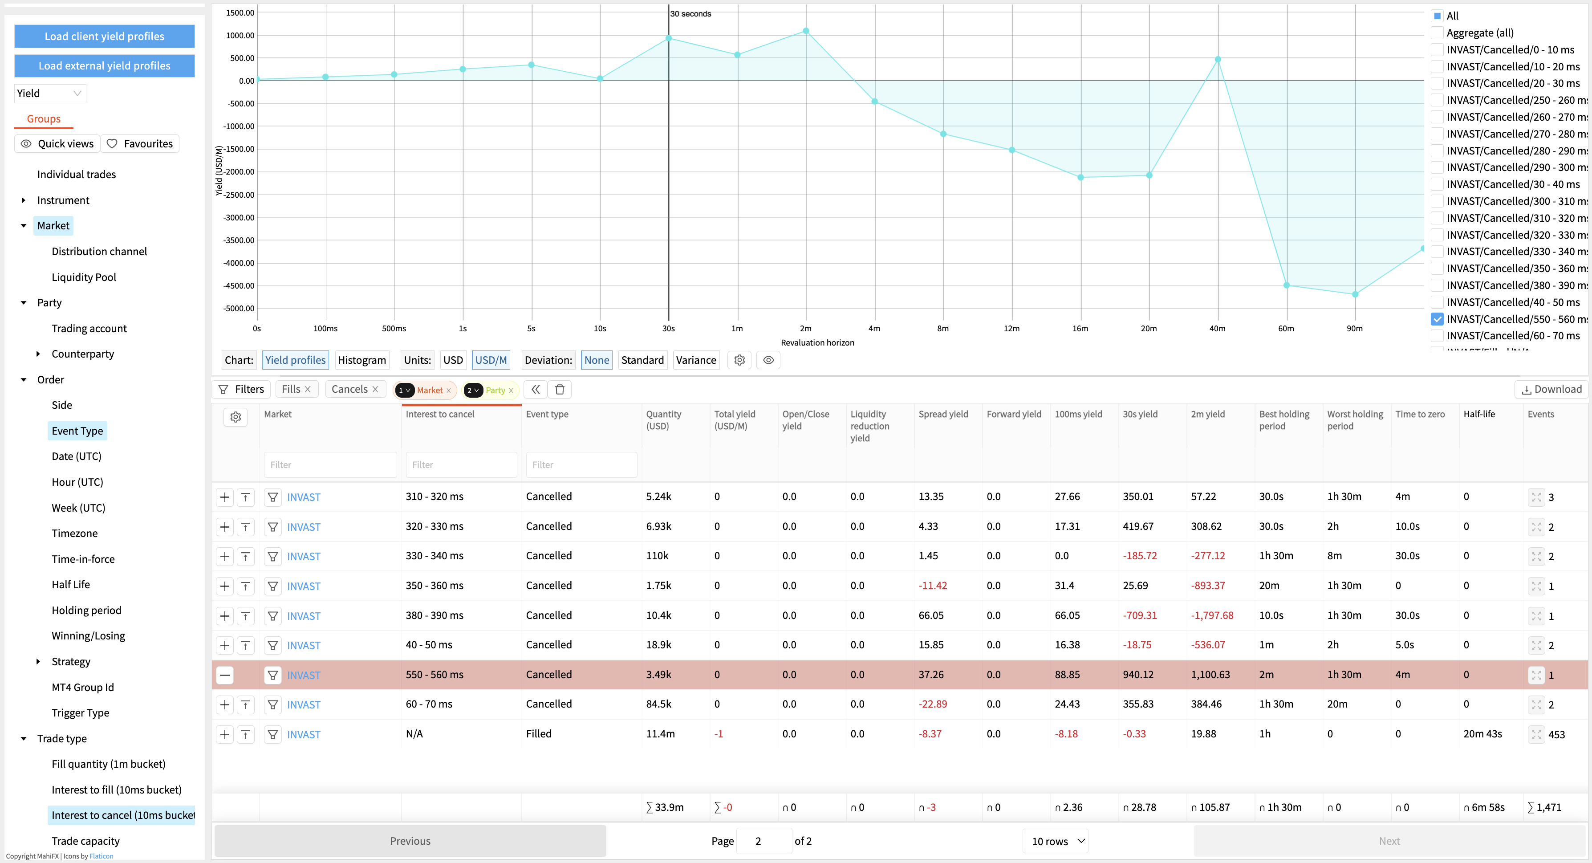Viewport: 1592px width, 863px height.
Task: Remove the Fills filter chip
Action: coord(308,390)
